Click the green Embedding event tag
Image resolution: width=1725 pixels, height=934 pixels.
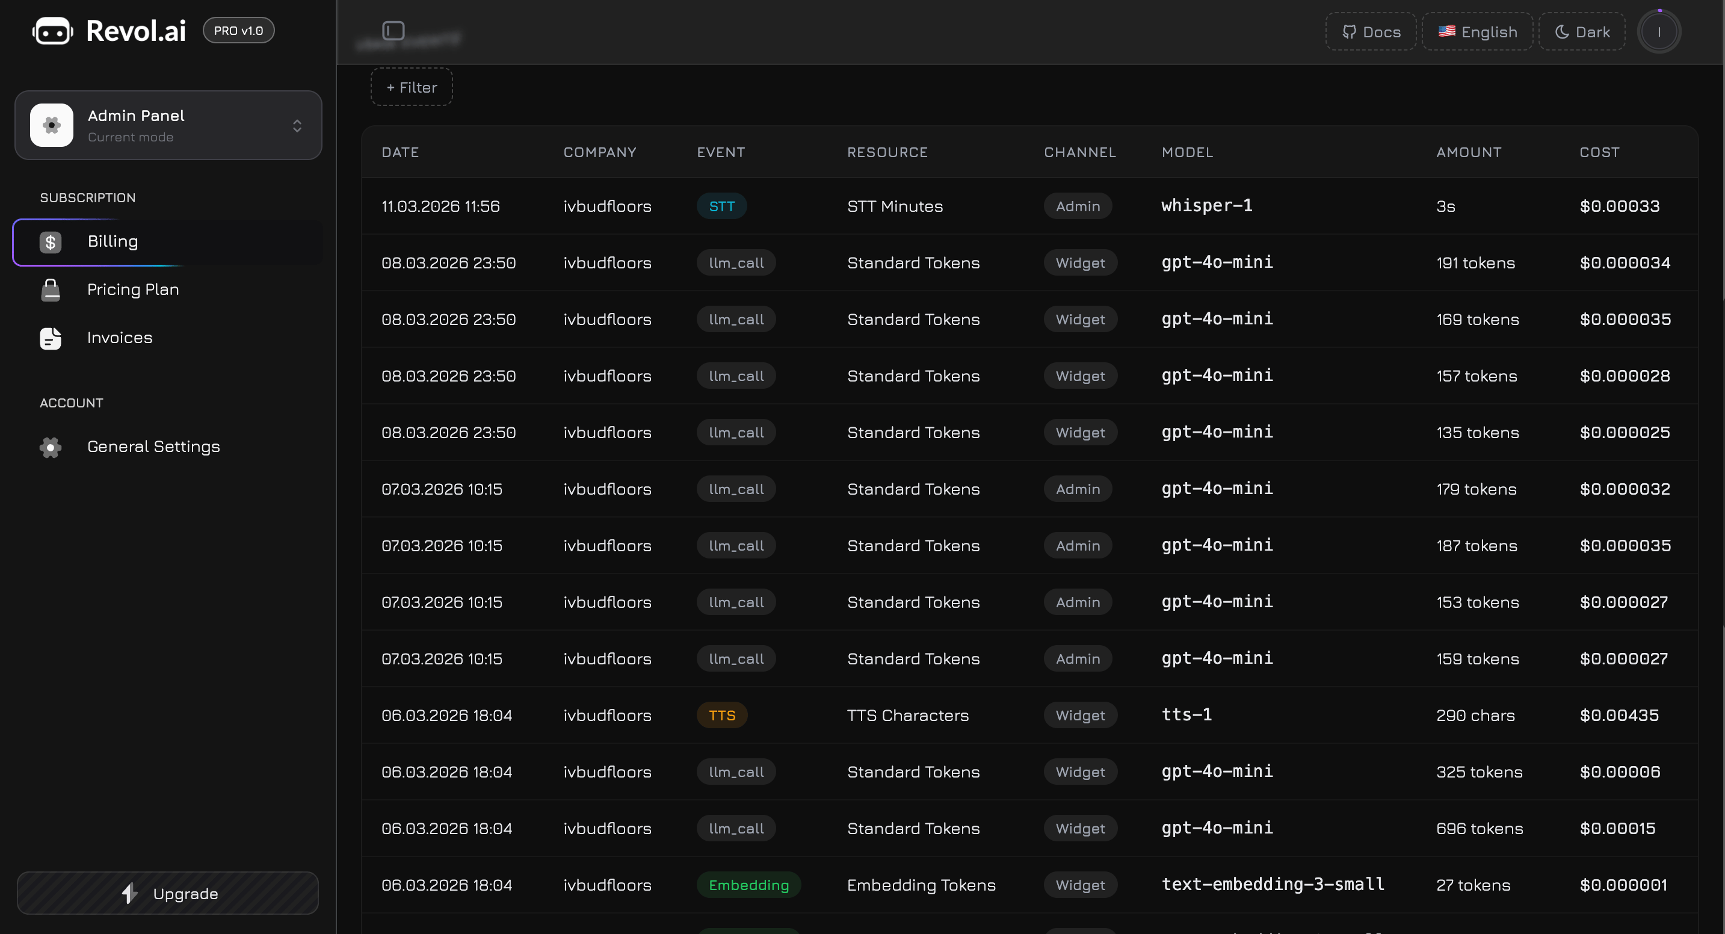coord(748,885)
